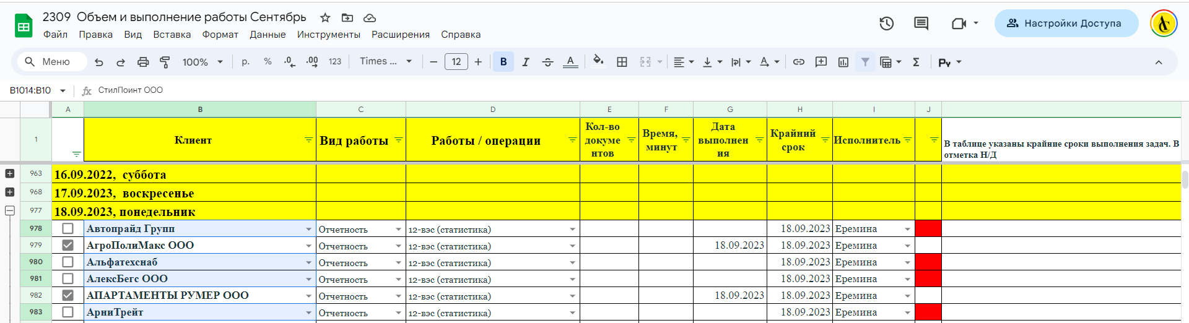1189x323 pixels.
Task: Open the fill color picker
Action: 598,61
